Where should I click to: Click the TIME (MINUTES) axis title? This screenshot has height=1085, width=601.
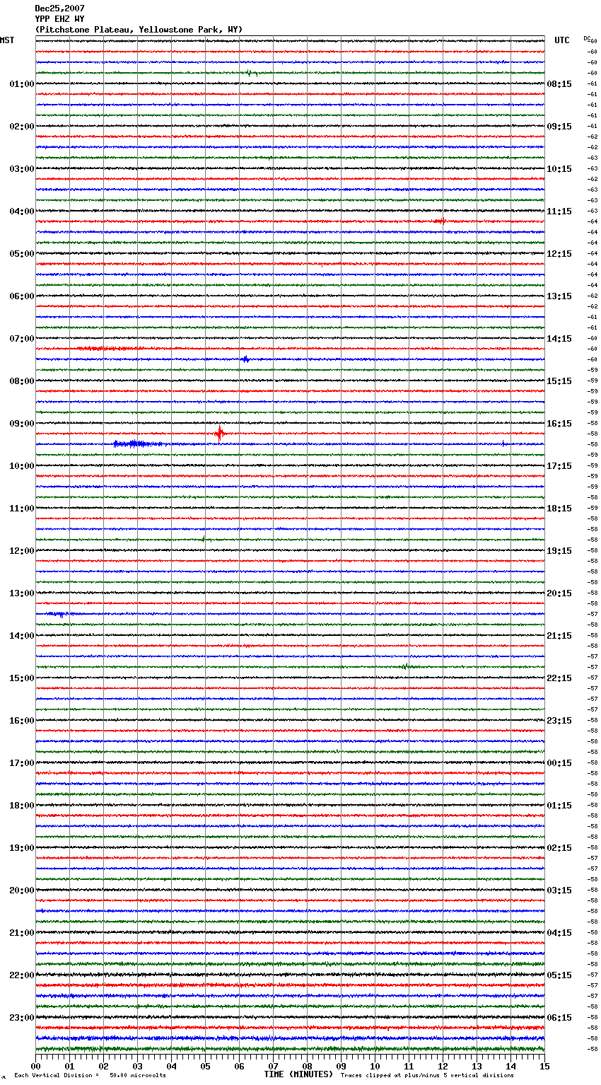(298, 1074)
